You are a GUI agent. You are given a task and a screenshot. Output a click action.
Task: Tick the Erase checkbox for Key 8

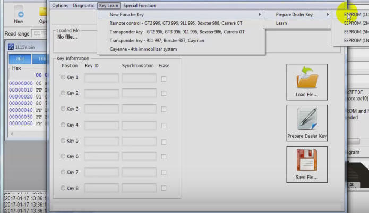coord(164,188)
